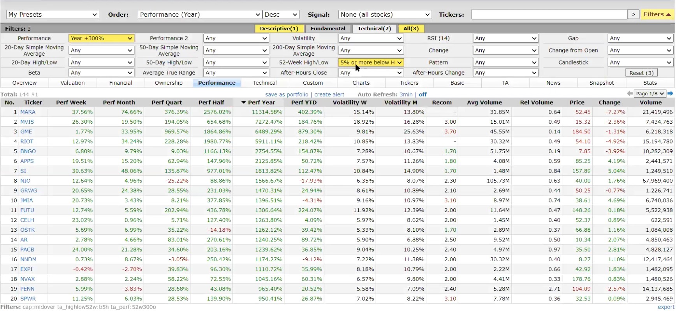Open the Overview view tab
The image size is (676, 311).
click(25, 83)
